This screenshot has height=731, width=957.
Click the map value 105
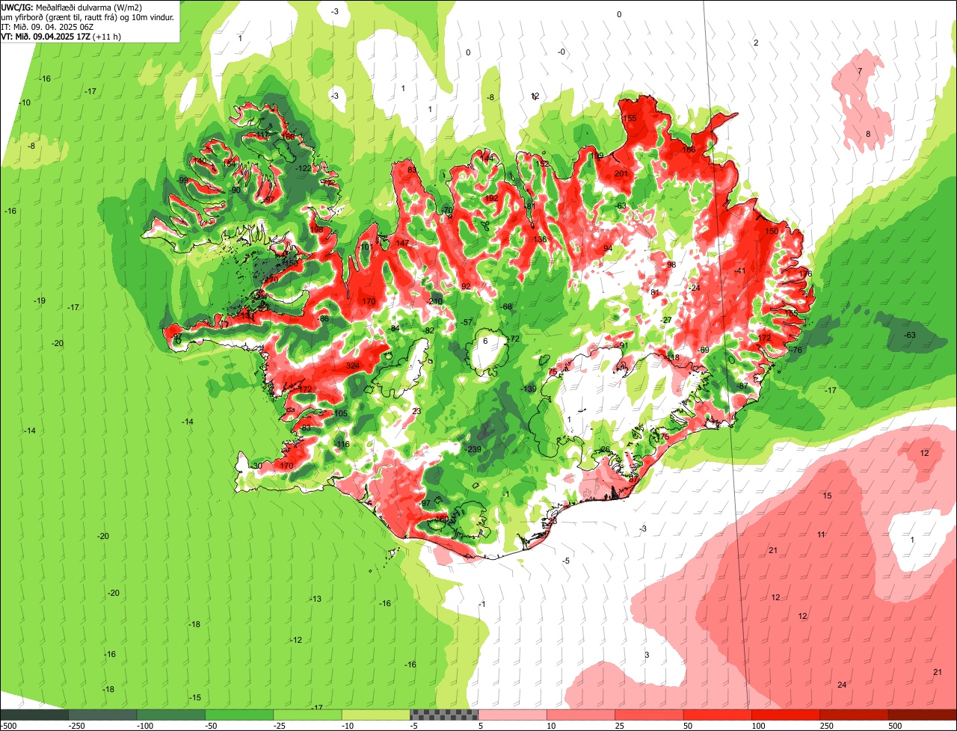(341, 413)
